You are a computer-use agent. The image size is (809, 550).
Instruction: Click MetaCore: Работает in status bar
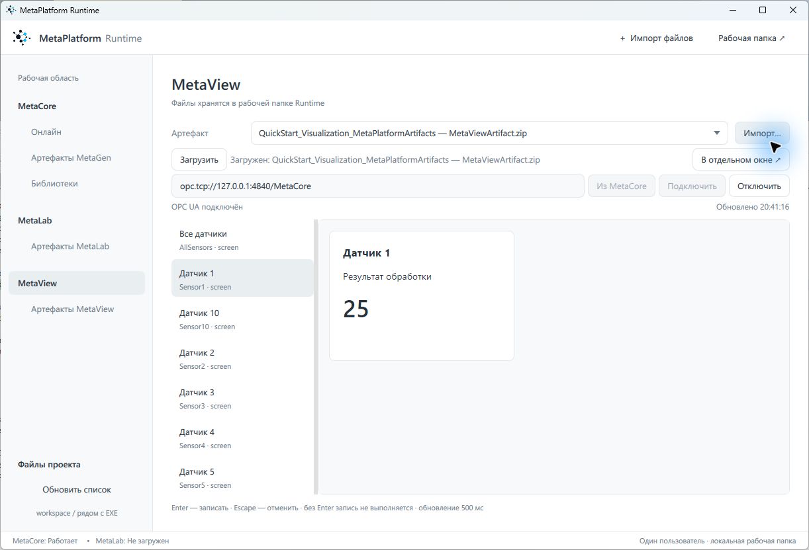[x=45, y=541]
